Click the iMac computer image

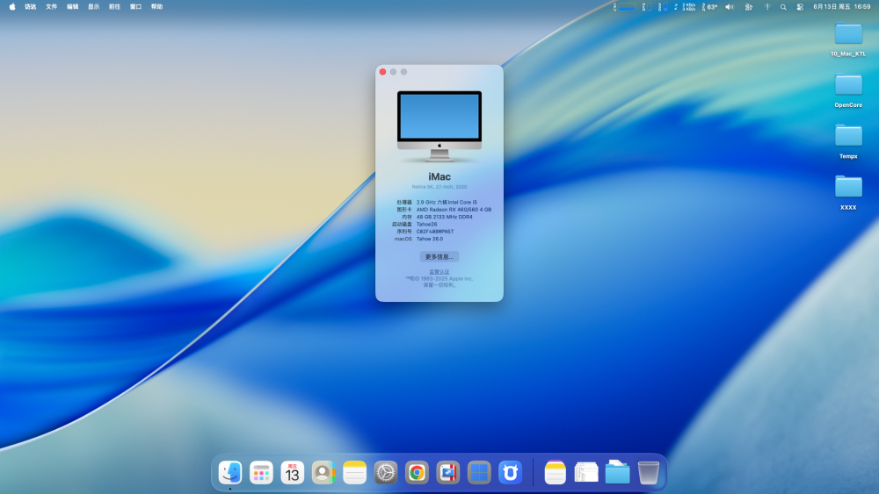[439, 126]
